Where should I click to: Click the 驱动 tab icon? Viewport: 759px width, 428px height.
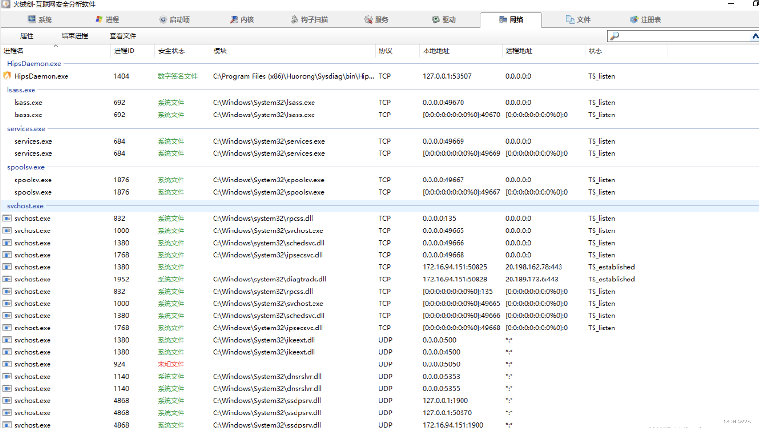(436, 19)
